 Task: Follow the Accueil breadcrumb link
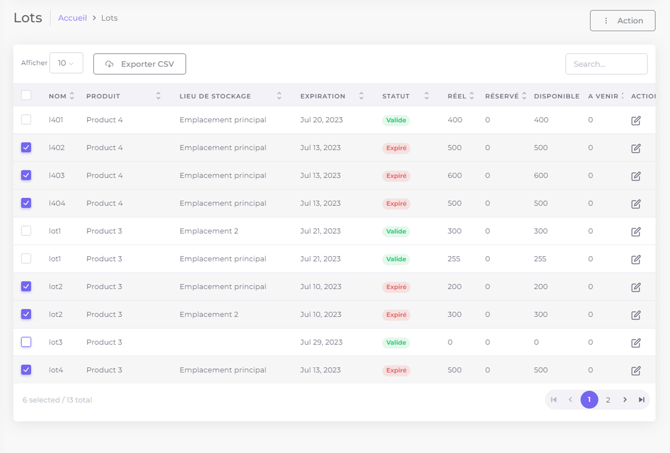coord(73,18)
